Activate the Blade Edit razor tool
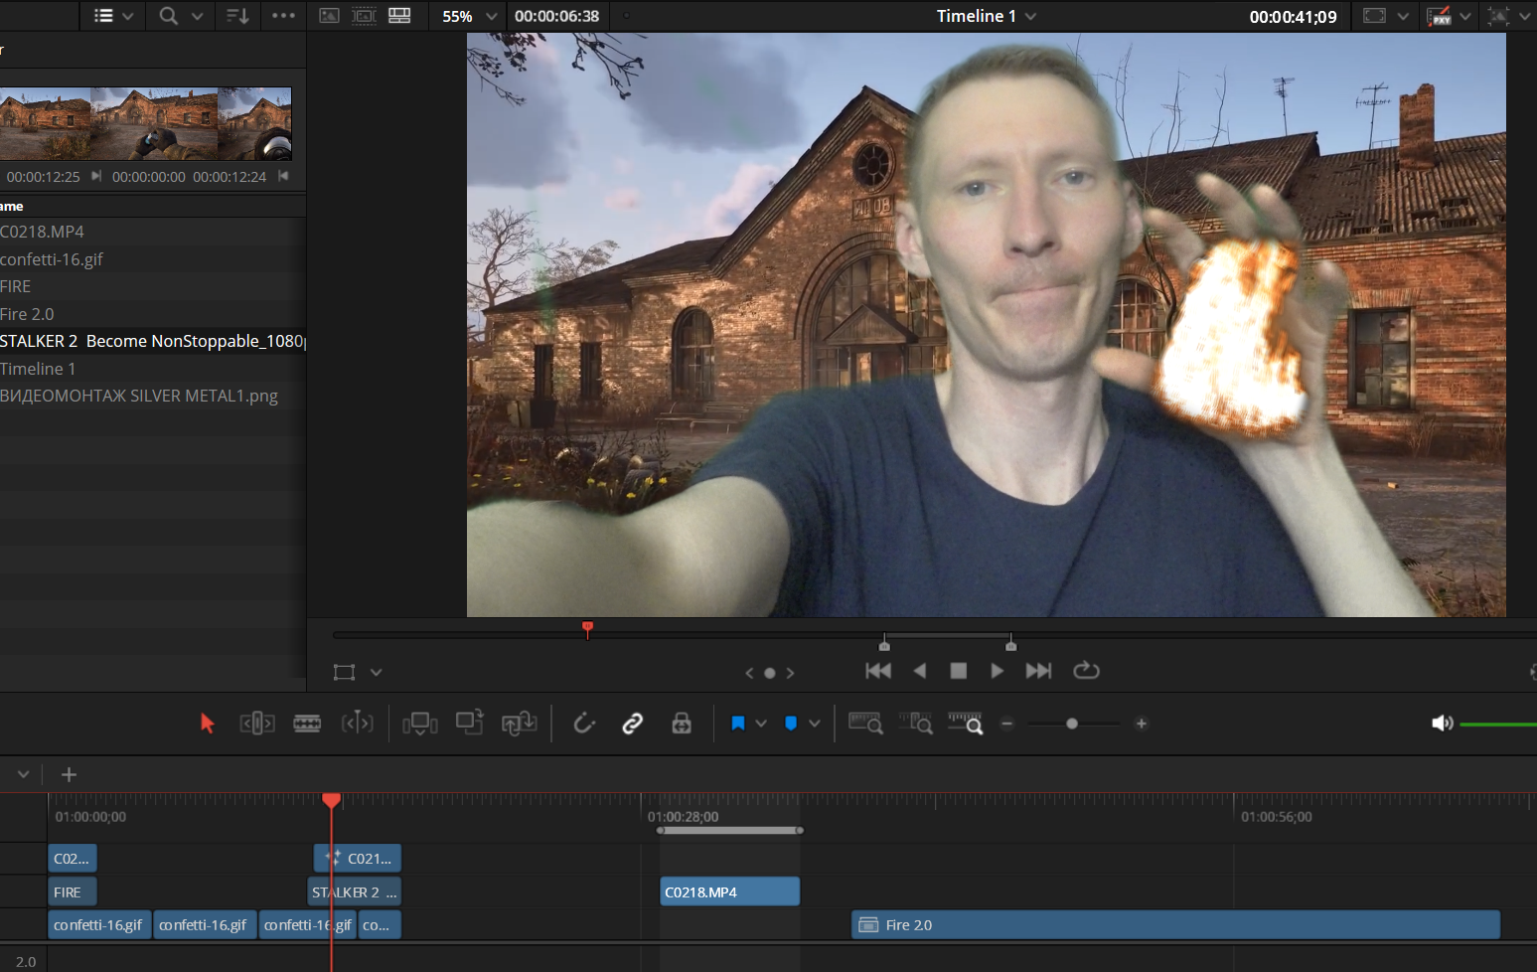Image resolution: width=1537 pixels, height=972 pixels. [x=307, y=724]
